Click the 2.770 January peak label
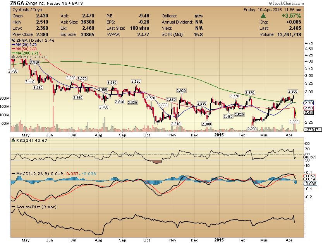The image size is (323, 243). 235,96
